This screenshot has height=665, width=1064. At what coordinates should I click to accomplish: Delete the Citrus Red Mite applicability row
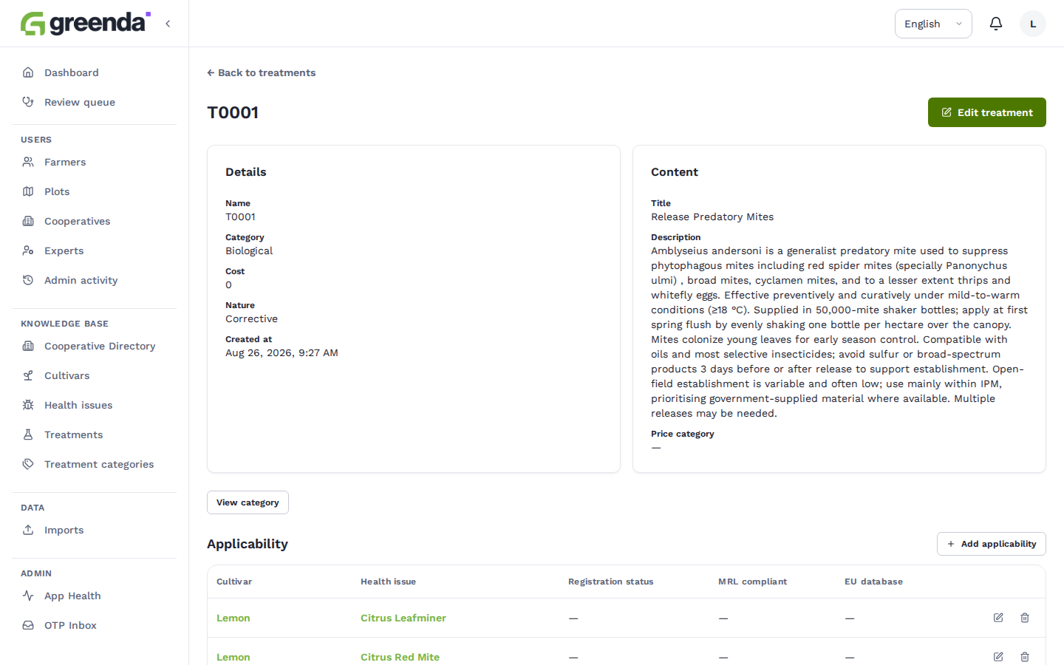coord(1025,657)
